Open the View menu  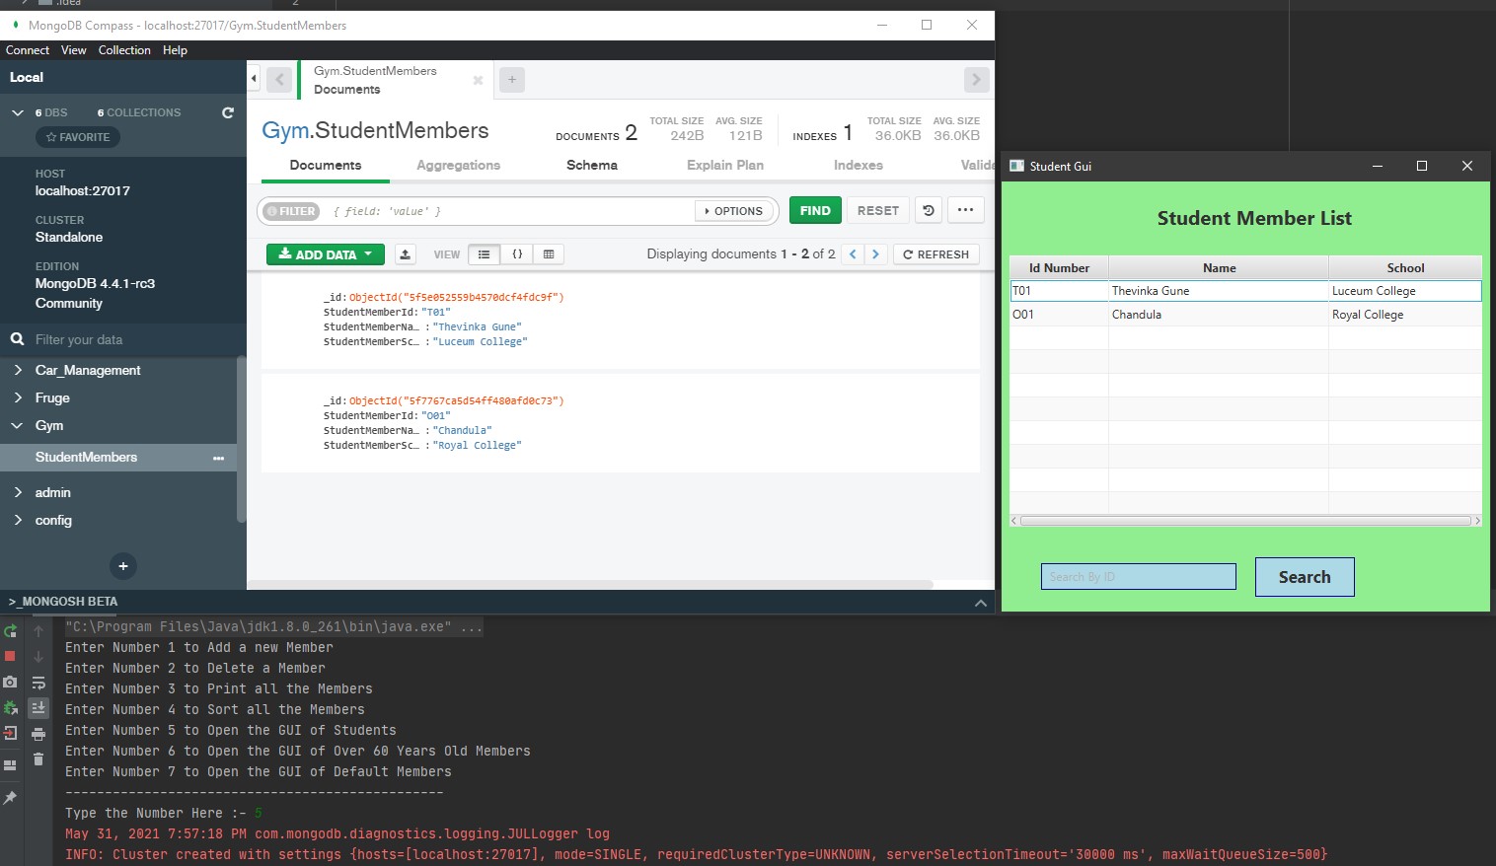(74, 50)
